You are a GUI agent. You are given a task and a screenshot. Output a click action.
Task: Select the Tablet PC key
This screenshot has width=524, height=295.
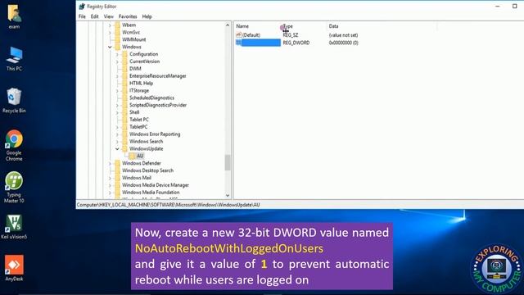tap(139, 120)
